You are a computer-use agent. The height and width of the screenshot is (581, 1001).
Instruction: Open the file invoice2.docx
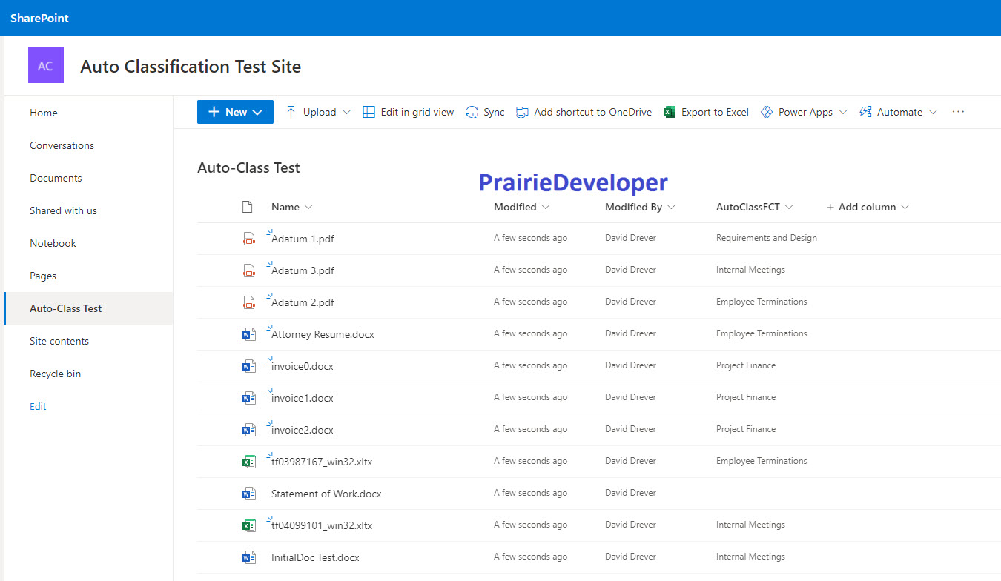pyautogui.click(x=303, y=430)
